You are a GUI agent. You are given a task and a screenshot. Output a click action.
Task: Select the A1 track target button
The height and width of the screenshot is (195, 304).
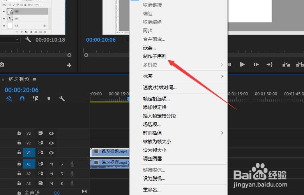pos(29,164)
